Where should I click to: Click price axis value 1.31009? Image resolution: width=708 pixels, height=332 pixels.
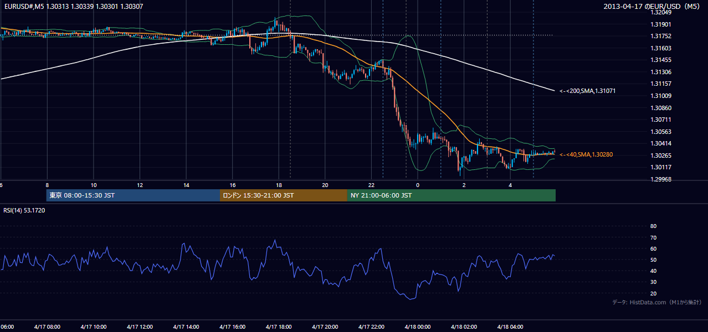tap(660, 96)
